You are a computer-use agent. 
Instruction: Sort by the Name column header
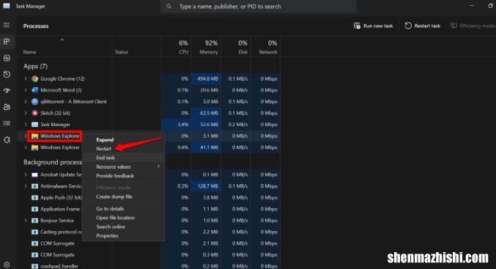click(30, 52)
